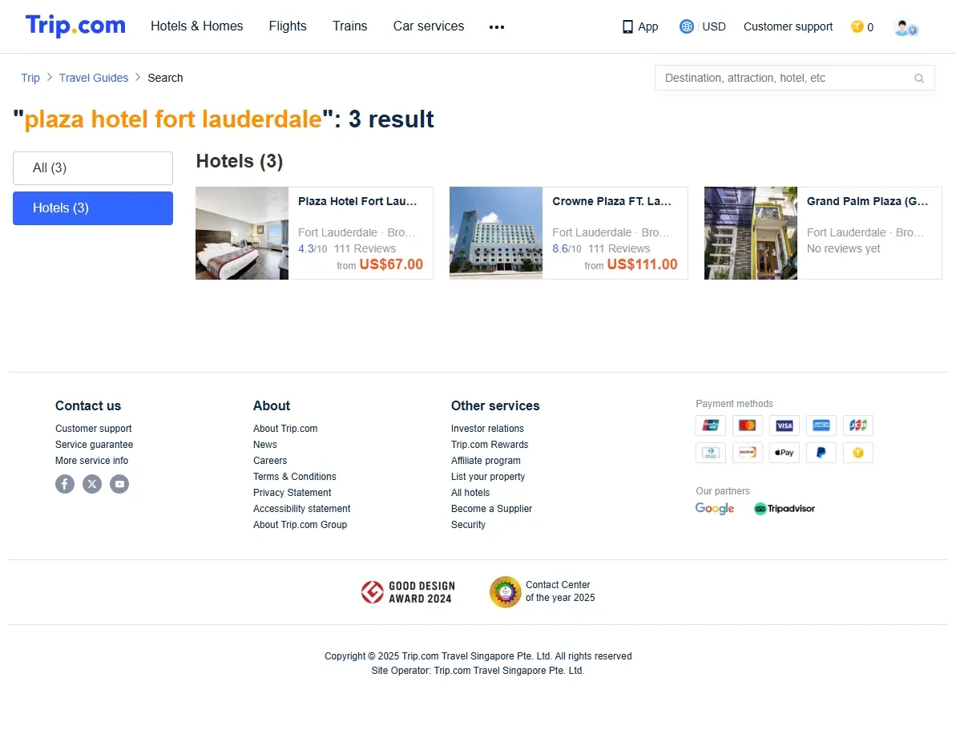Open Terms & Conditions link
Viewport: 956px width, 738px height.
pyautogui.click(x=294, y=477)
